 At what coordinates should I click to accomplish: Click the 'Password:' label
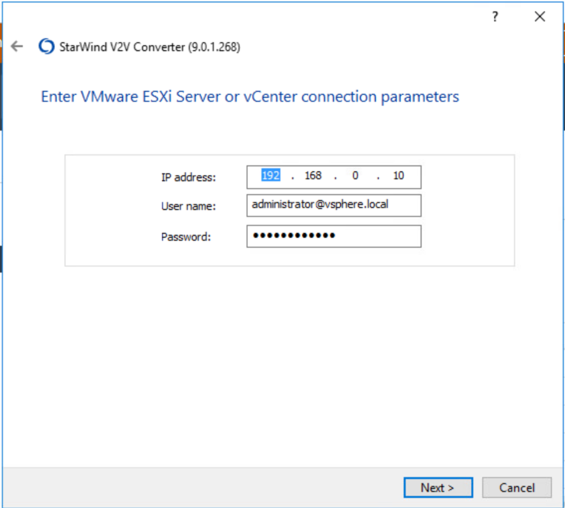(186, 237)
